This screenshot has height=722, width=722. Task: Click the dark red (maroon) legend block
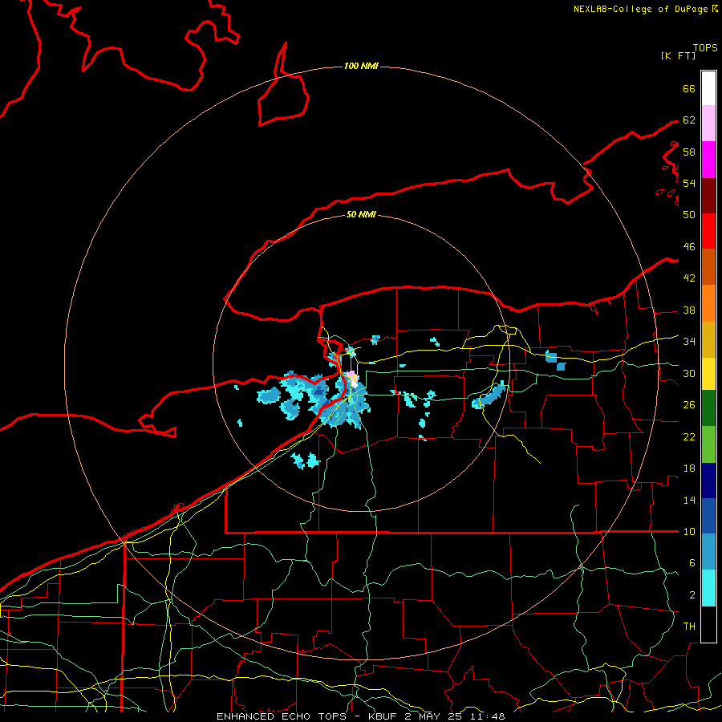pos(708,195)
